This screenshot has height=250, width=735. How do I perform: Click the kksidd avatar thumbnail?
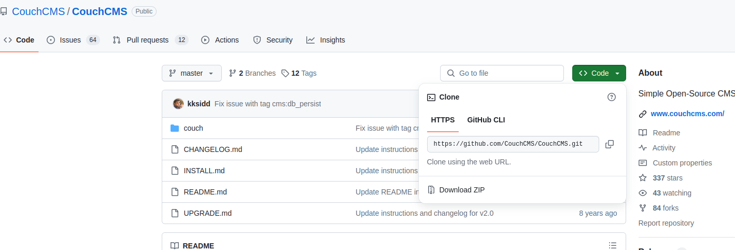pos(178,104)
